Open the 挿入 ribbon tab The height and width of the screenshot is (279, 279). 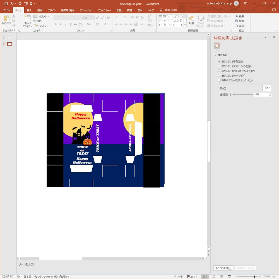coord(29,10)
